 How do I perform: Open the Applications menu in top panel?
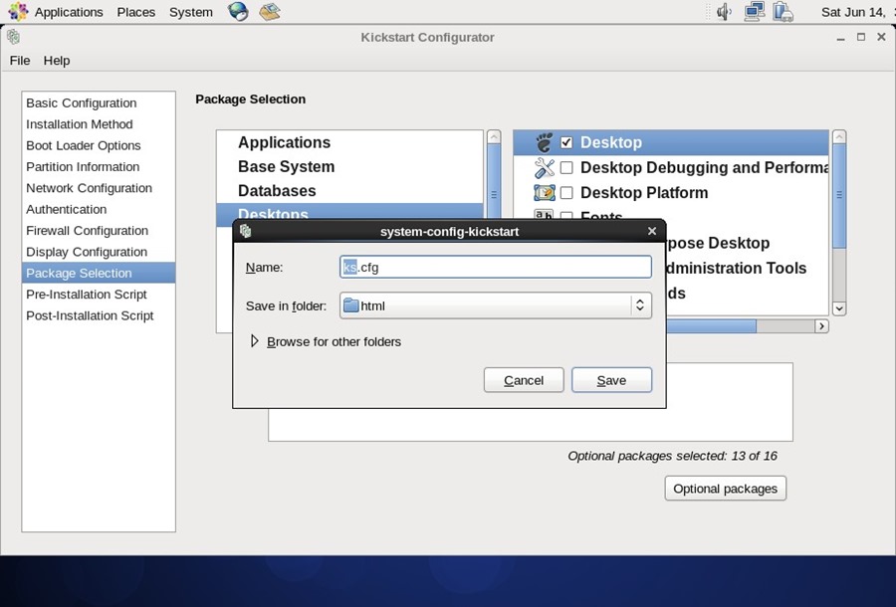point(68,12)
